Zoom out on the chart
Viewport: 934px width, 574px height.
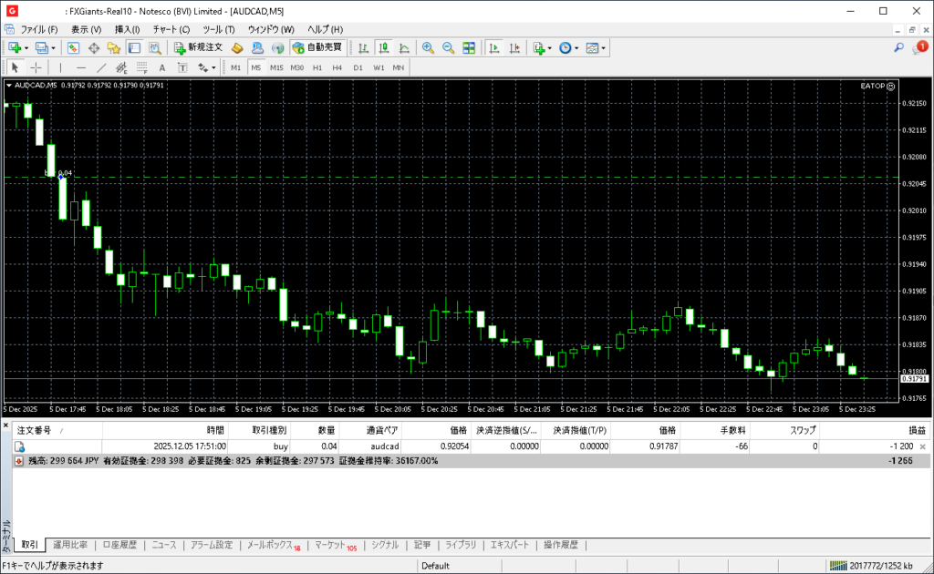tap(448, 47)
